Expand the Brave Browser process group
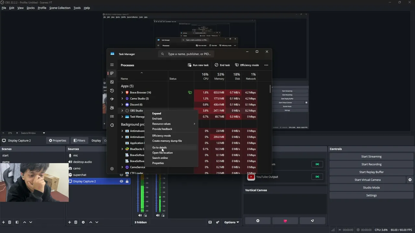The height and width of the screenshot is (233, 415). [122, 93]
